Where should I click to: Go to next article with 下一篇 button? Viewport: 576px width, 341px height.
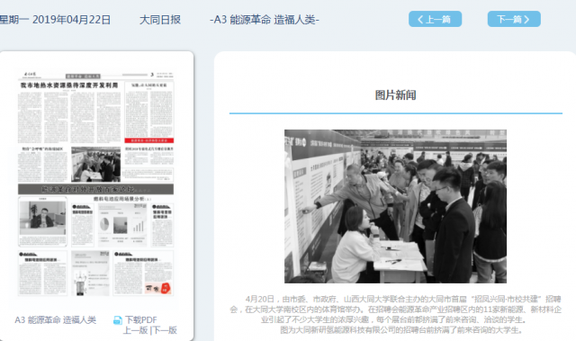pos(514,19)
